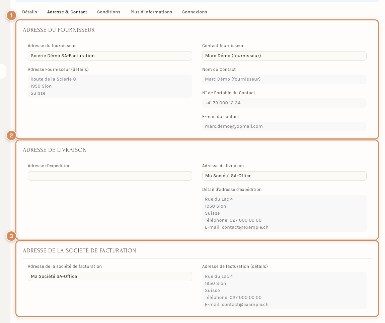Click the Contact fournisseur field

pyautogui.click(x=284, y=56)
